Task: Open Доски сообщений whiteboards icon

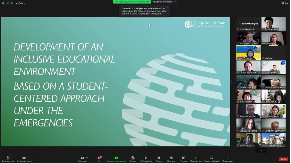Action: coord(212,158)
